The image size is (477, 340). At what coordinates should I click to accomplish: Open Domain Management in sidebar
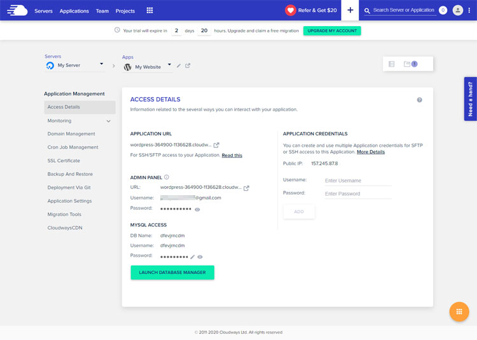point(71,133)
